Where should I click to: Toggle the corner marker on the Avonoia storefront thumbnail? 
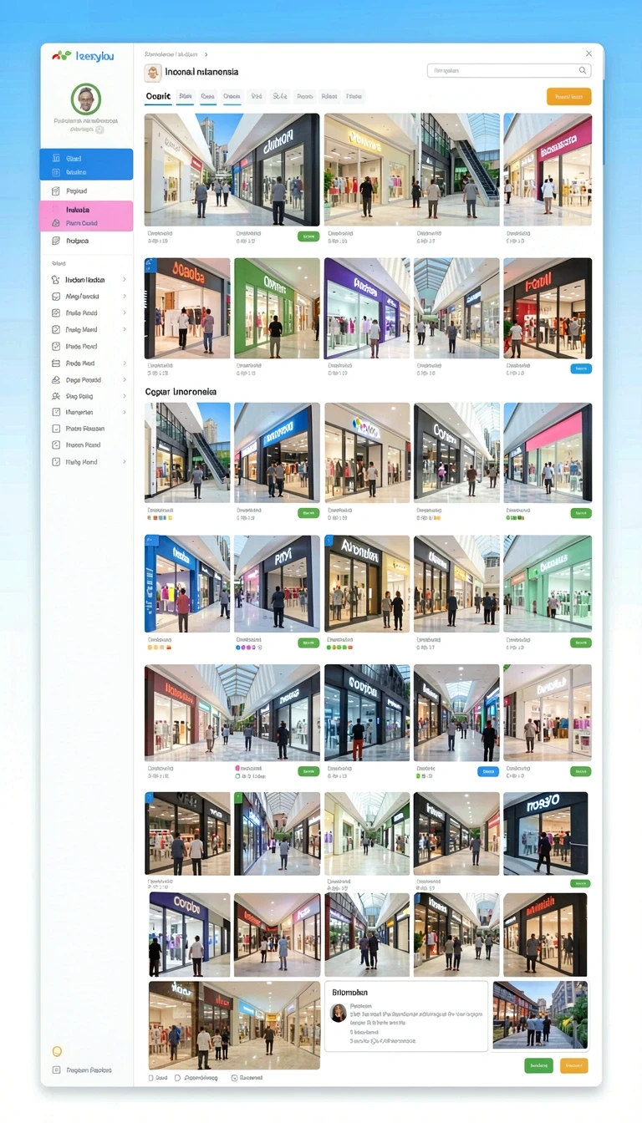coord(329,541)
